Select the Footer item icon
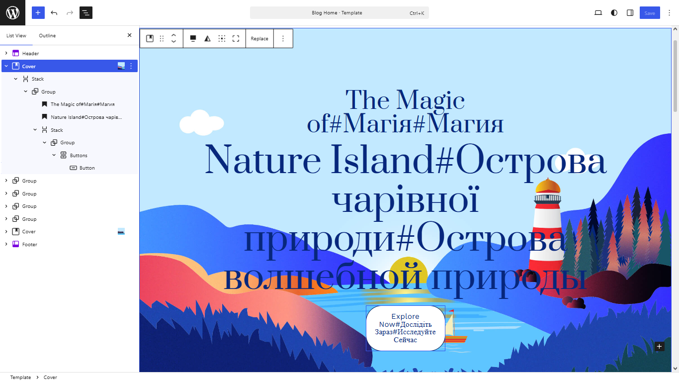 (16, 244)
